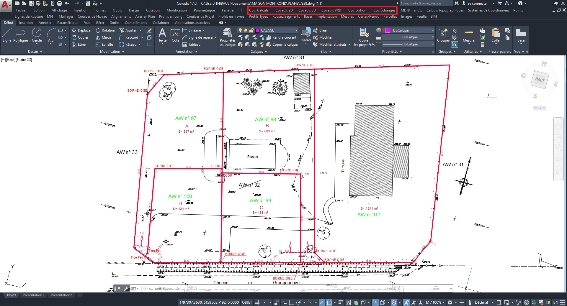
Task: Insert a Tableau table
Action: (x=191, y=45)
